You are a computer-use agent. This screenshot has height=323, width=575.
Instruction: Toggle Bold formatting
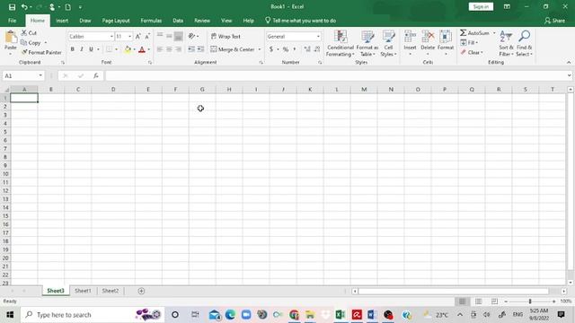coord(72,49)
